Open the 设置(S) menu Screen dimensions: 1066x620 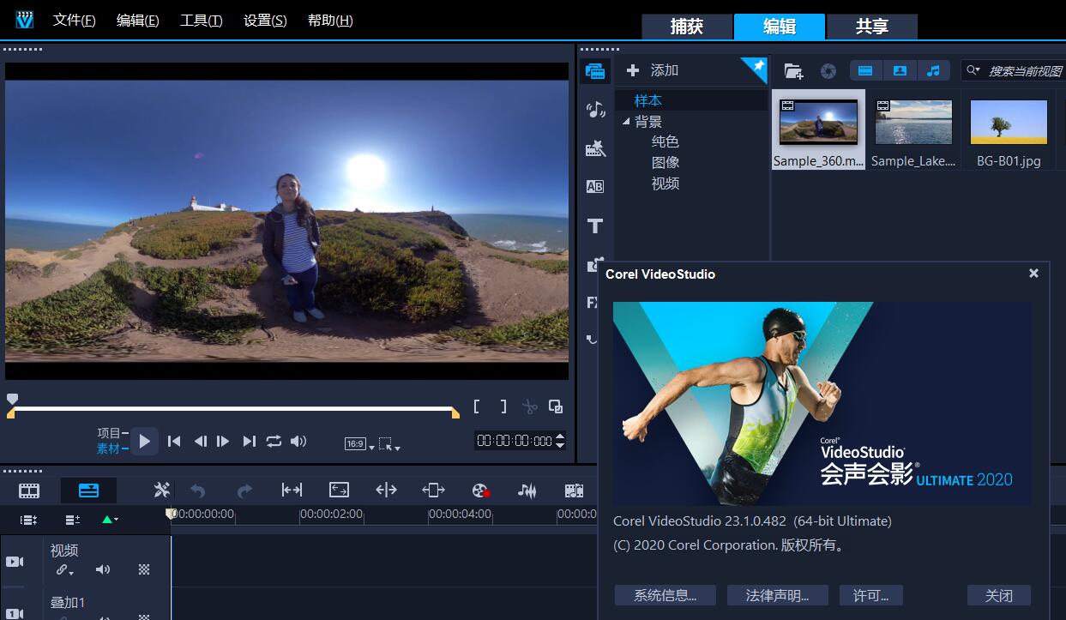click(x=265, y=20)
